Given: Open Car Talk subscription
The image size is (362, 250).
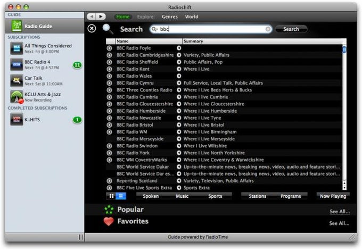Looking at the screenshot, I should point(45,81).
